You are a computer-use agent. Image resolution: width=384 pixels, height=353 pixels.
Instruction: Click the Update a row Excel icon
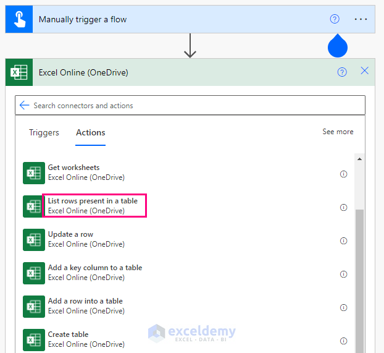tap(34, 240)
